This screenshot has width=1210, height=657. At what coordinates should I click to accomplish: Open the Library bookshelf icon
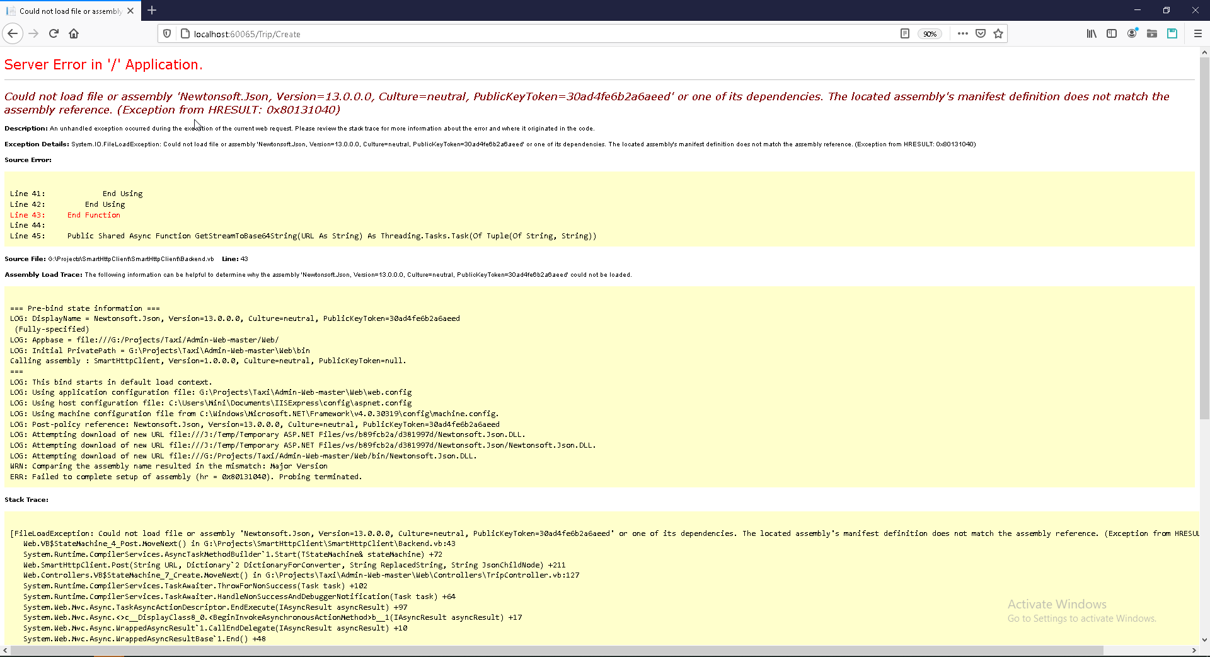pos(1092,33)
